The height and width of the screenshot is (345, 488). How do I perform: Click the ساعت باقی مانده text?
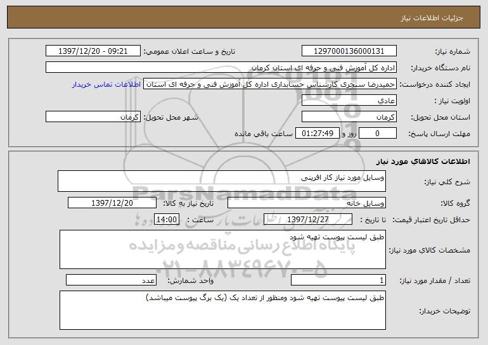click(x=263, y=134)
